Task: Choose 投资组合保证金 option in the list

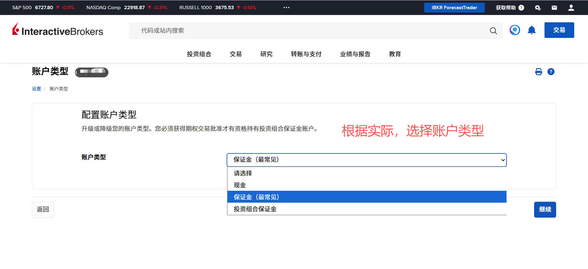Action: point(255,209)
